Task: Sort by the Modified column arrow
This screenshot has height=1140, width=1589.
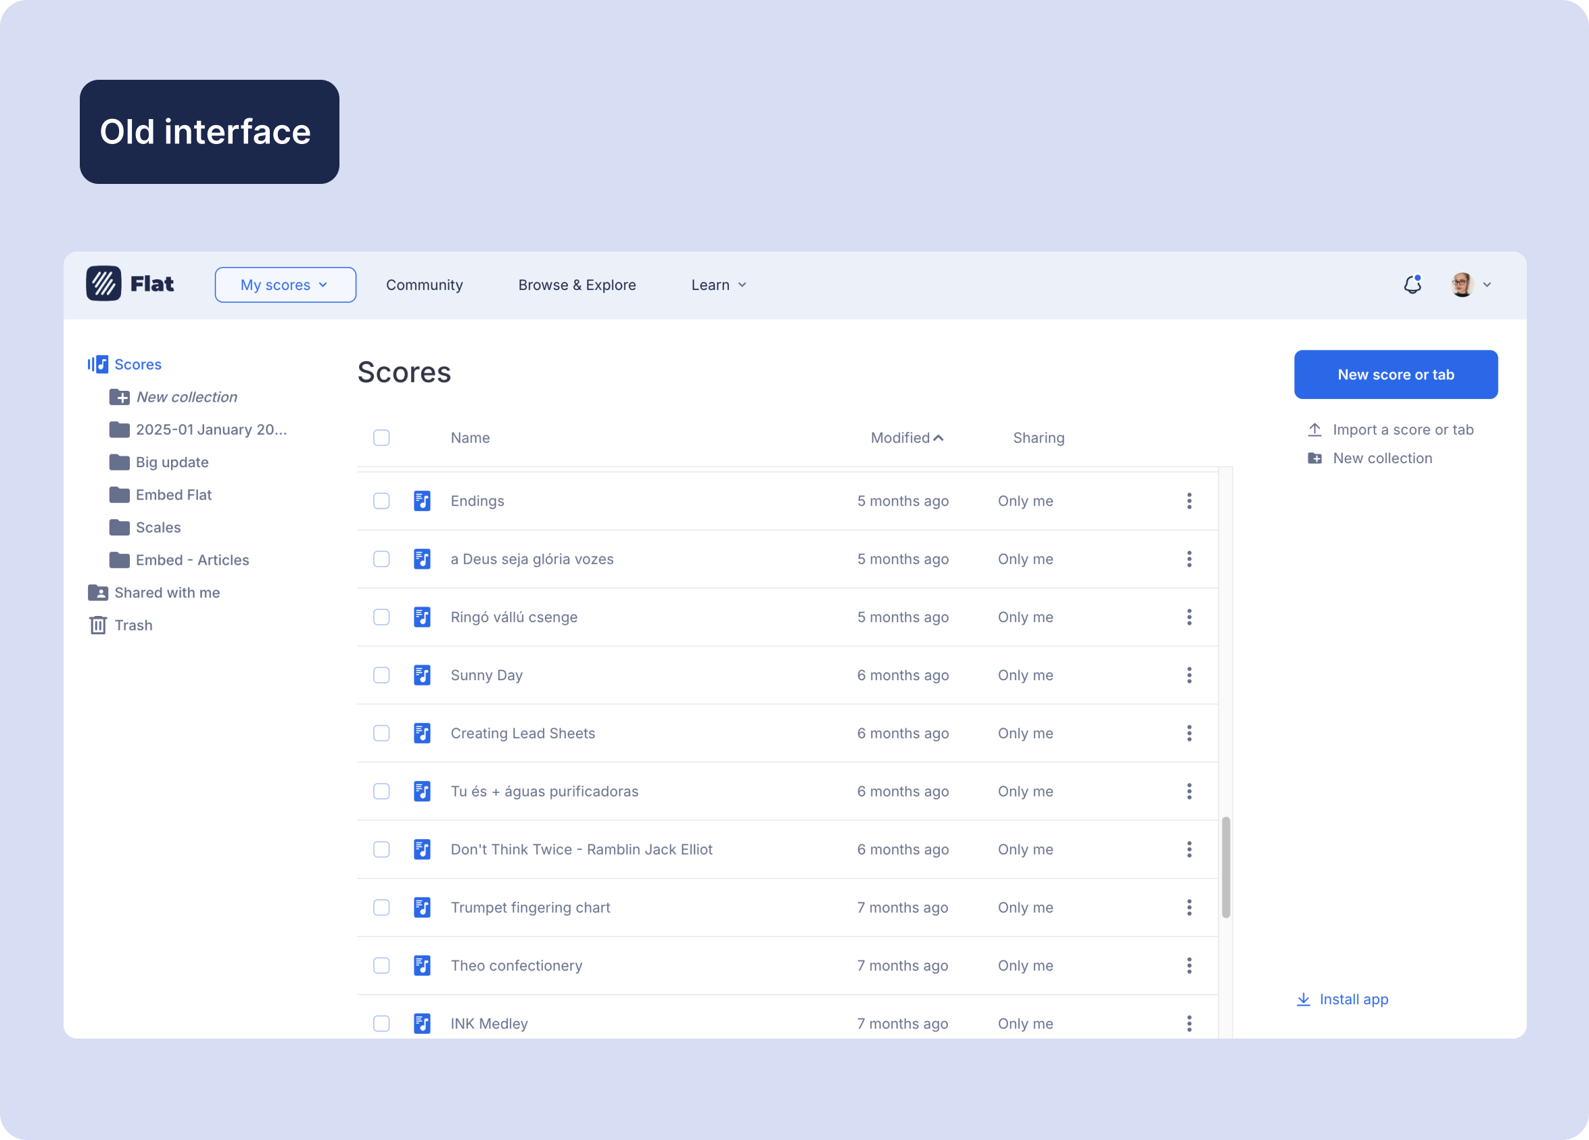Action: (x=939, y=438)
